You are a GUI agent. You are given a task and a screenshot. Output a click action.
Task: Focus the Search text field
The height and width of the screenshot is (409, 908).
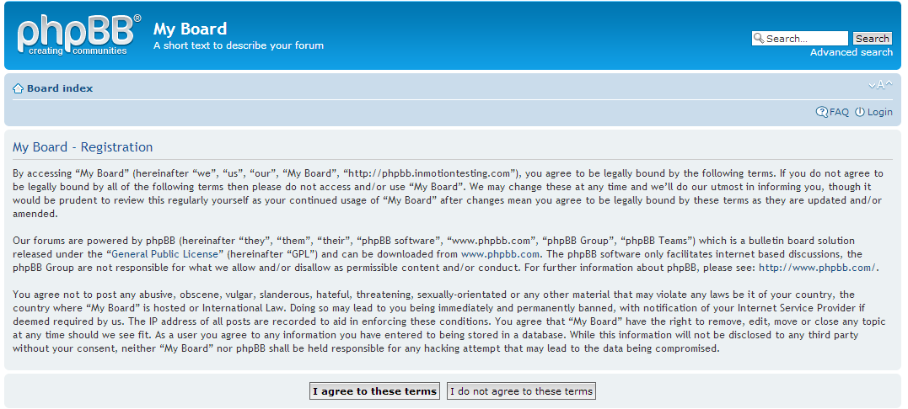800,39
